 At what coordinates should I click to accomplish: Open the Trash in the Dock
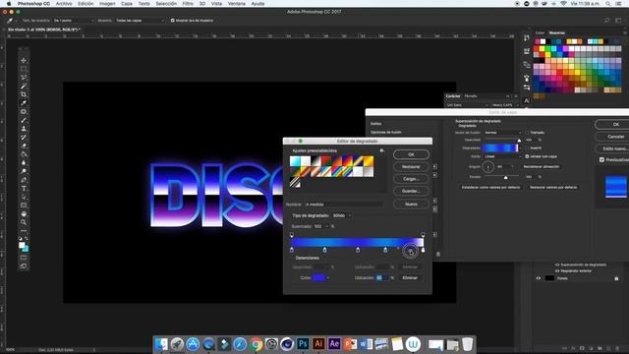tap(468, 344)
